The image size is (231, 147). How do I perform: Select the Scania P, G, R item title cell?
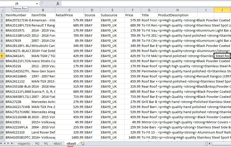pos(43,92)
